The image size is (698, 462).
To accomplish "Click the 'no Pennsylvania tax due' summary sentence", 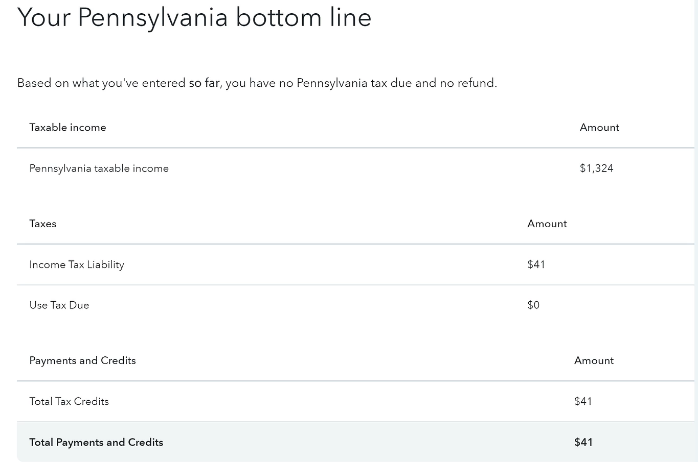I will click(257, 83).
